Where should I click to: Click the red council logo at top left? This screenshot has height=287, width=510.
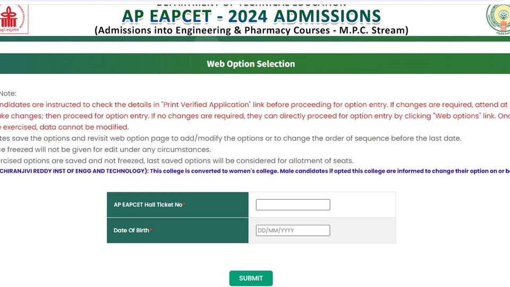(x=14, y=19)
